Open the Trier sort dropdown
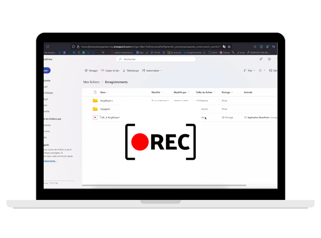The height and width of the screenshot is (238, 321). [249, 71]
